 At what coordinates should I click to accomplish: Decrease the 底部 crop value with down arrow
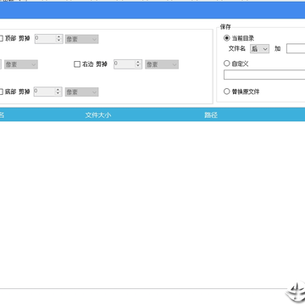pos(58,94)
